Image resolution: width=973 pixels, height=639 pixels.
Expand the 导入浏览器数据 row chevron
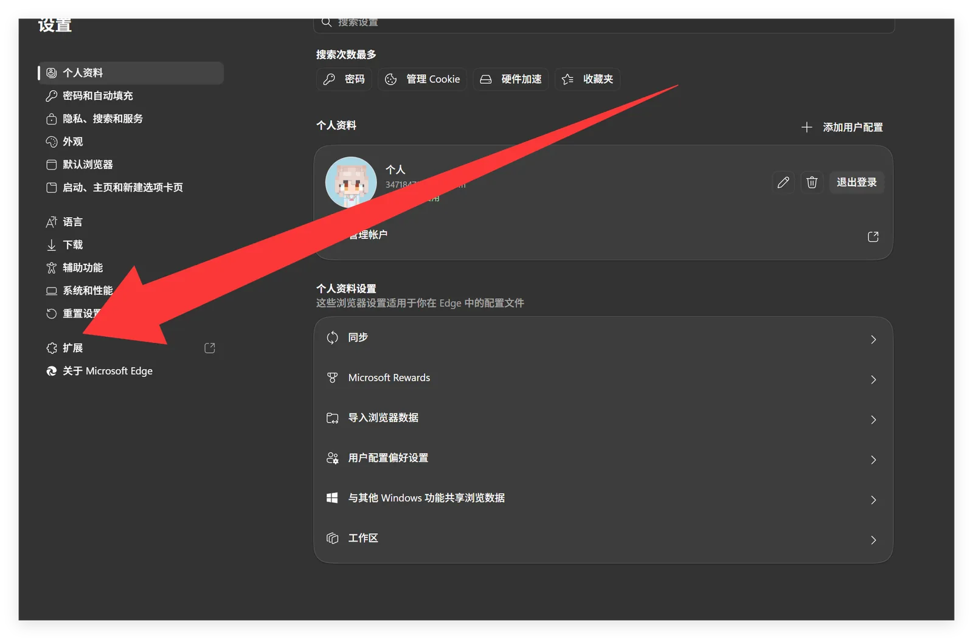[x=873, y=420]
